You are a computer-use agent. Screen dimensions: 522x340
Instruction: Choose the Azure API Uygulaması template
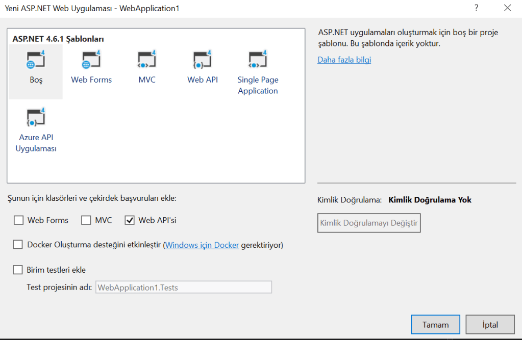tap(36, 118)
